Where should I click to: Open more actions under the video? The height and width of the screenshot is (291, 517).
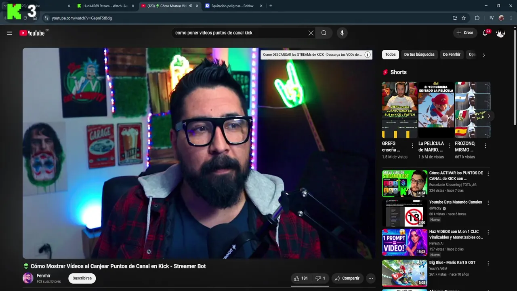click(x=370, y=278)
